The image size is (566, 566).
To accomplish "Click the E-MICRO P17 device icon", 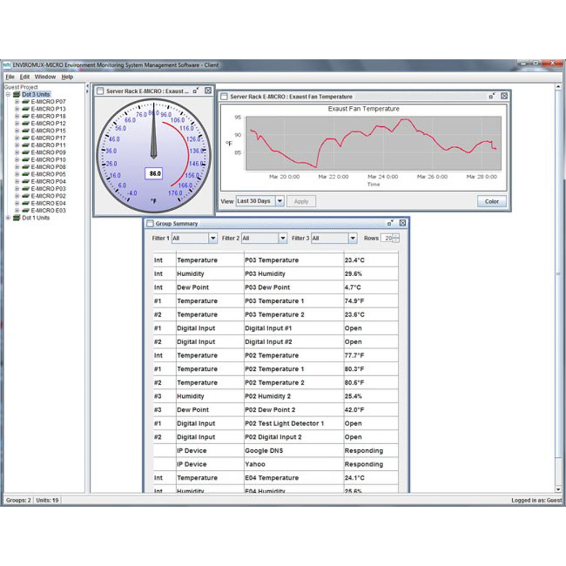I will pyautogui.click(x=25, y=138).
